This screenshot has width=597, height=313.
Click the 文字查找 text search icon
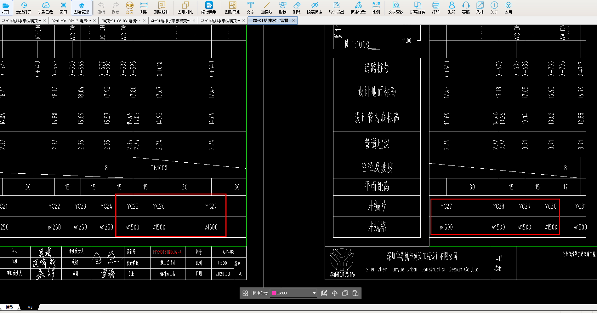coord(396,8)
